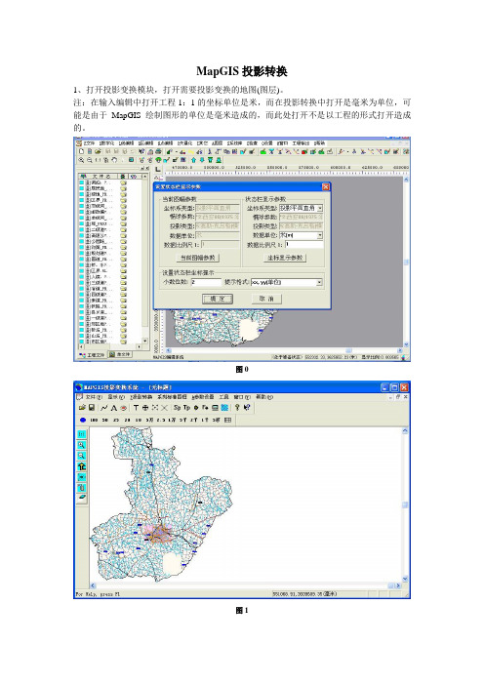Open the 文件(F) menu in projection window

(94, 397)
